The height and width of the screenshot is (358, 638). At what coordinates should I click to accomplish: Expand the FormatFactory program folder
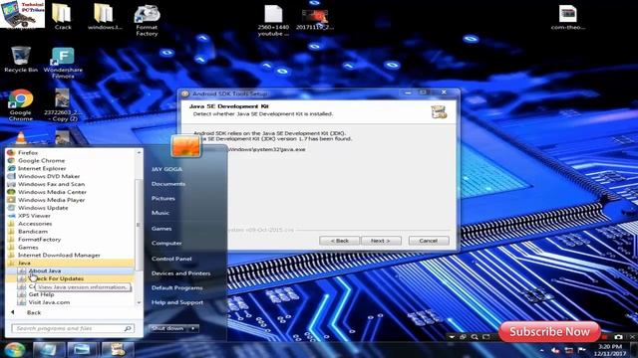tap(39, 240)
